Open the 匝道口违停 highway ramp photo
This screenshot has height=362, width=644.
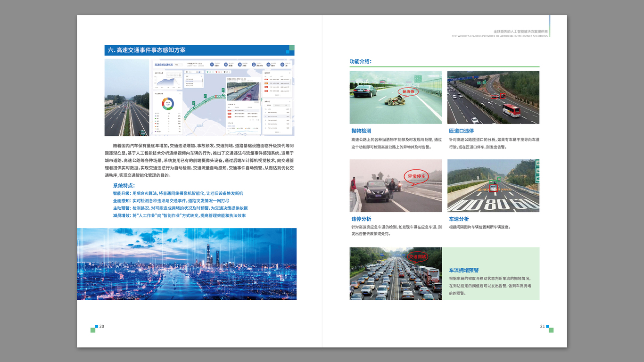coord(493,98)
